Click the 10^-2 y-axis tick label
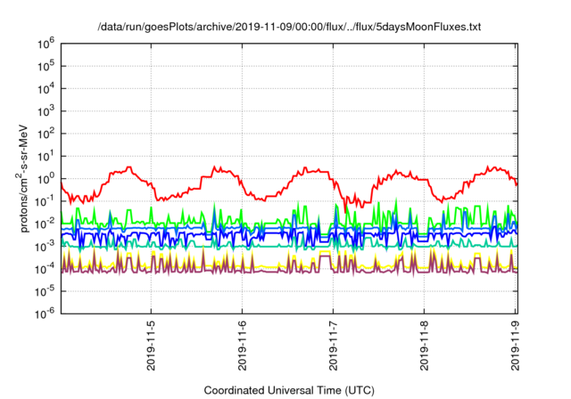571x399 pixels. pos(45,224)
